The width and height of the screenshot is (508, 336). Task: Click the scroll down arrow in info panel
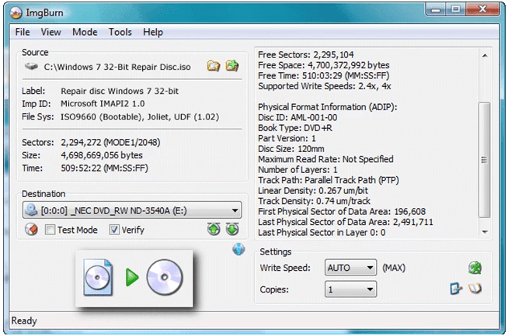tap(484, 230)
